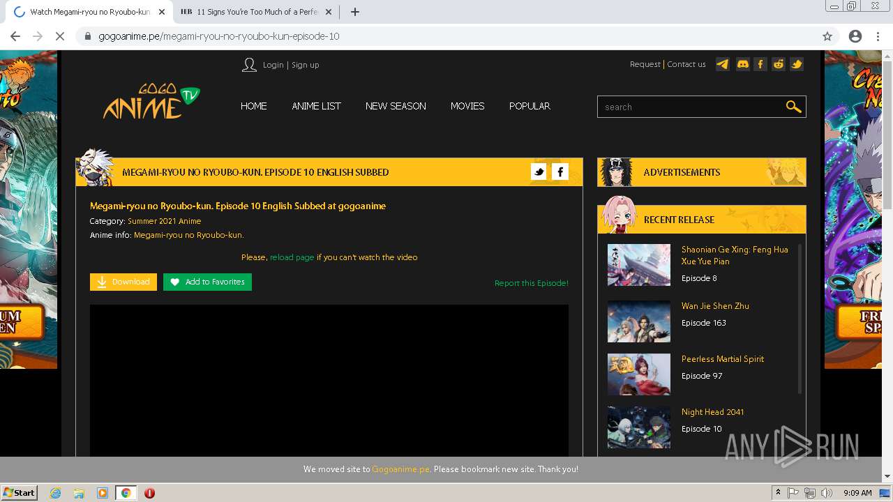Viewport: 893px width, 502px height.
Task: Show hidden system tray icons
Action: pos(778,493)
